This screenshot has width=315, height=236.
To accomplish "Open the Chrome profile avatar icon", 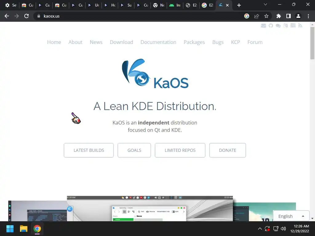I will 298,16.
